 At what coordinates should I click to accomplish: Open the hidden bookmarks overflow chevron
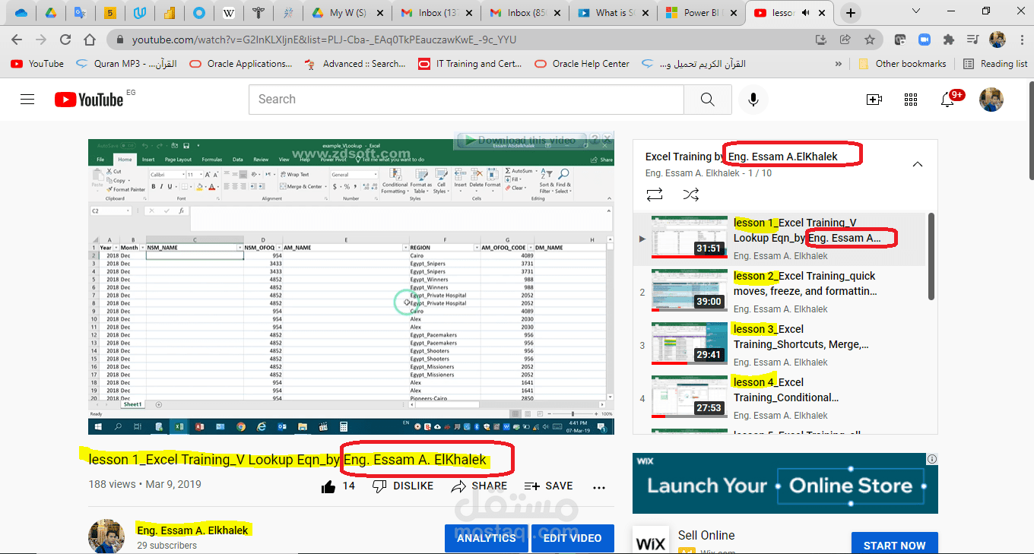tap(839, 64)
